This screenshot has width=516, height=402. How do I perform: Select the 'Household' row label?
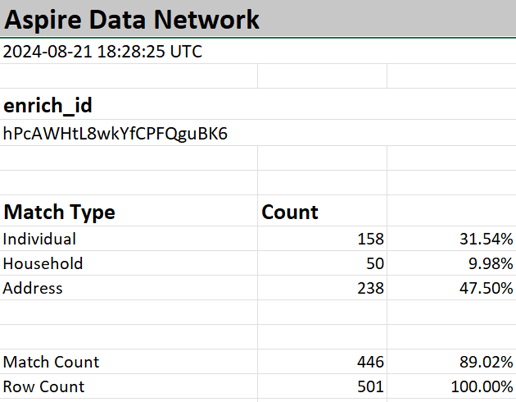[x=128, y=263]
